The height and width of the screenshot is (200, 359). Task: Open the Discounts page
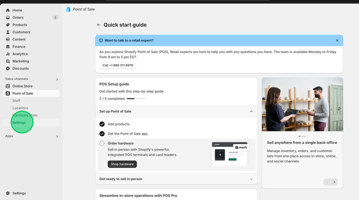(21, 68)
